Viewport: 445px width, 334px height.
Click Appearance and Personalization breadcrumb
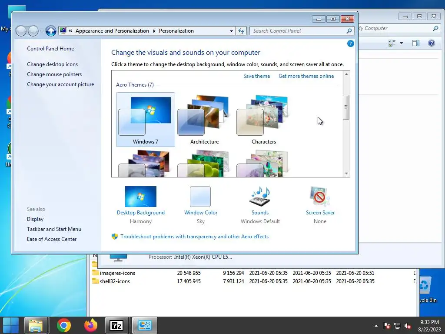[x=112, y=31]
